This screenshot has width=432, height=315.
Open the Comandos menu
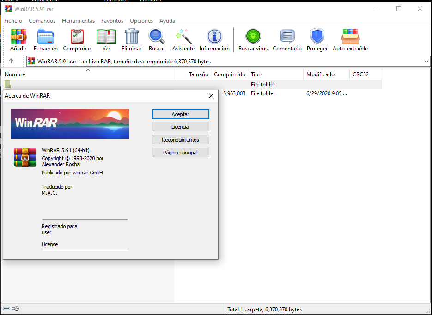coord(42,21)
